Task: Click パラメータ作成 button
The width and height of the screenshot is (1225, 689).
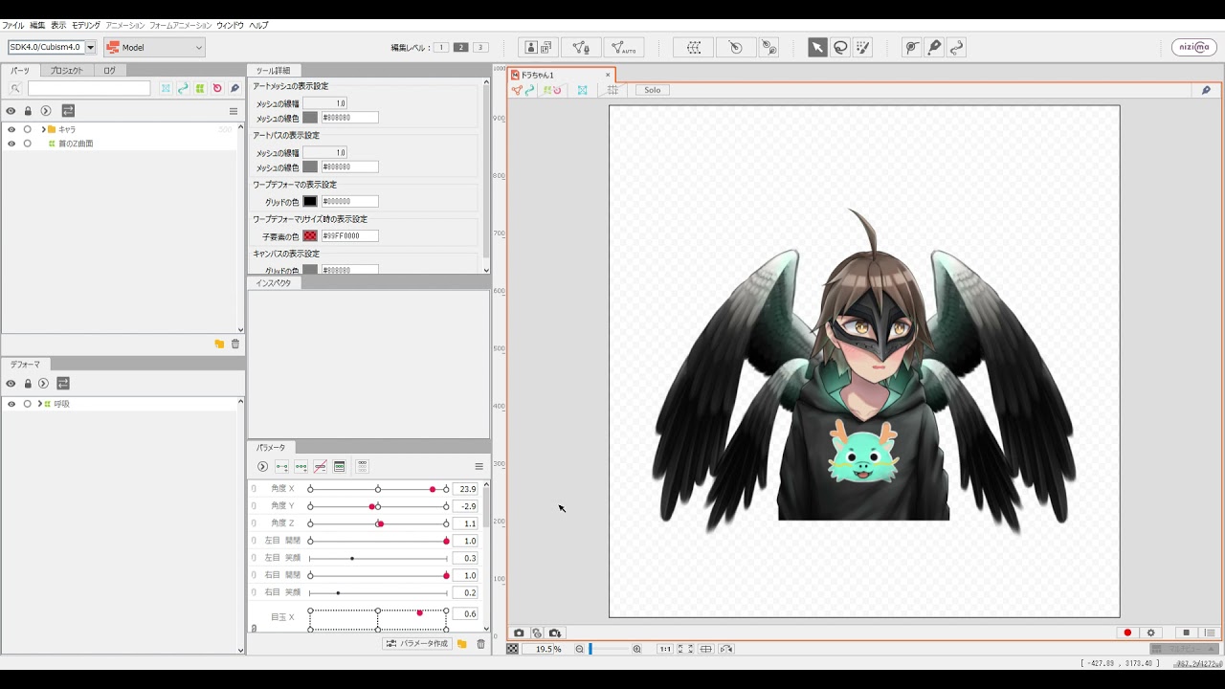Action: tap(417, 644)
